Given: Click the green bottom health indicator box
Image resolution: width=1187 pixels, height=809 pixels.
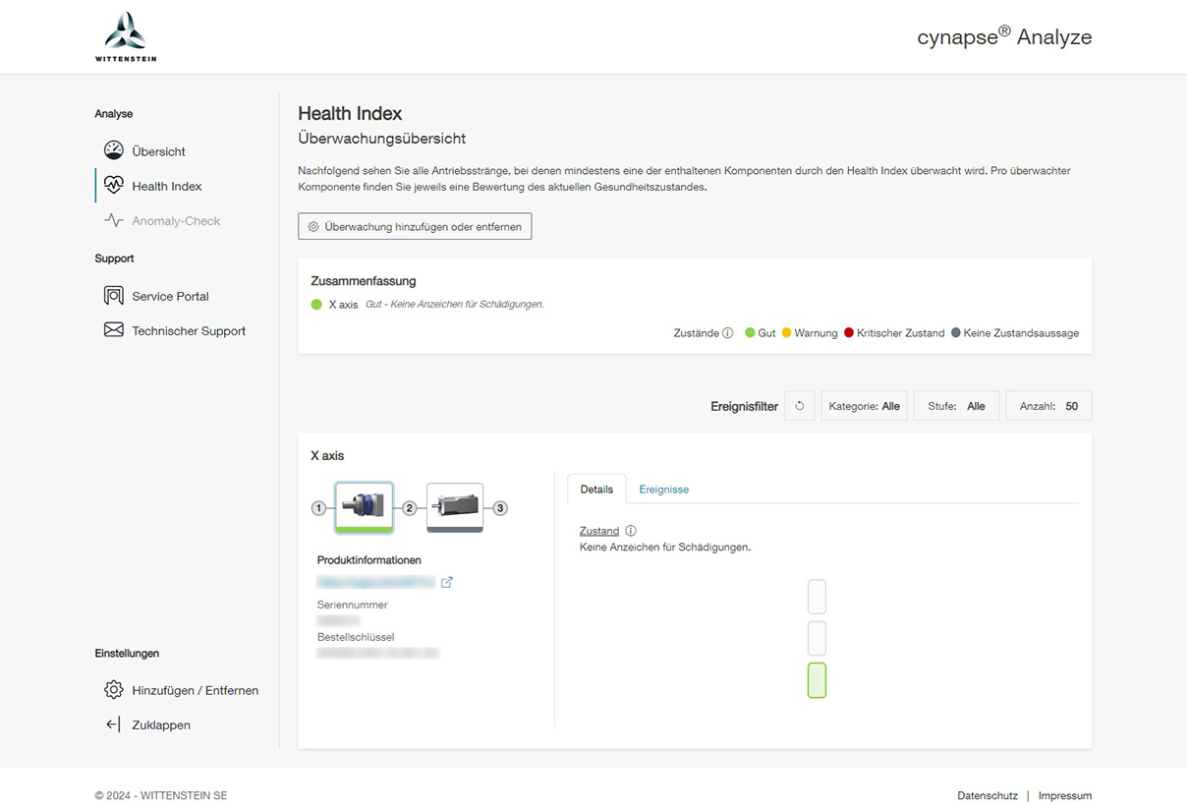Looking at the screenshot, I should coord(817,680).
